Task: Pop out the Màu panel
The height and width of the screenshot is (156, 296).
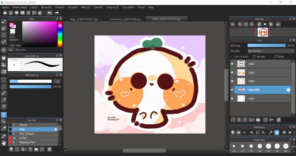Action: click(x=57, y=19)
